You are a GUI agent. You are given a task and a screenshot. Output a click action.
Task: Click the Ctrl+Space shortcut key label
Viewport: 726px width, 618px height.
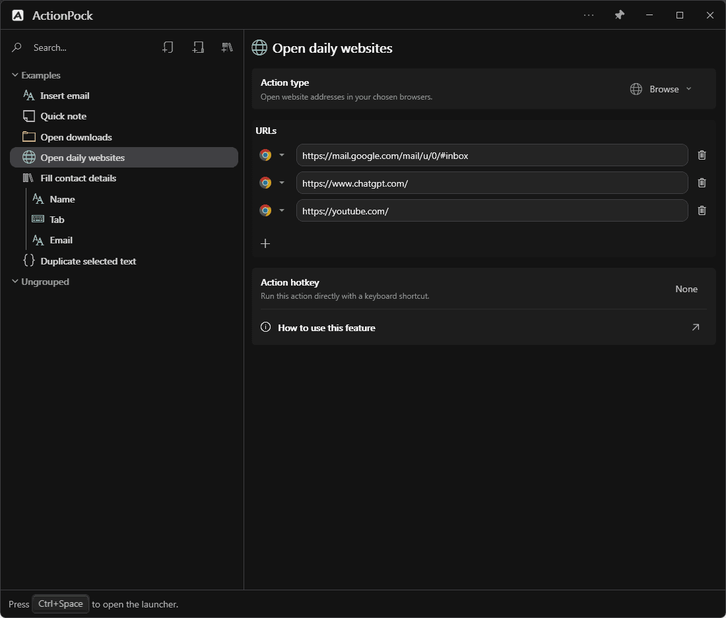pos(61,603)
